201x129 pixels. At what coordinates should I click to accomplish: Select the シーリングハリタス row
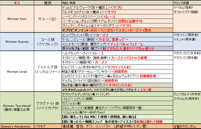pyautogui.click(x=117, y=17)
